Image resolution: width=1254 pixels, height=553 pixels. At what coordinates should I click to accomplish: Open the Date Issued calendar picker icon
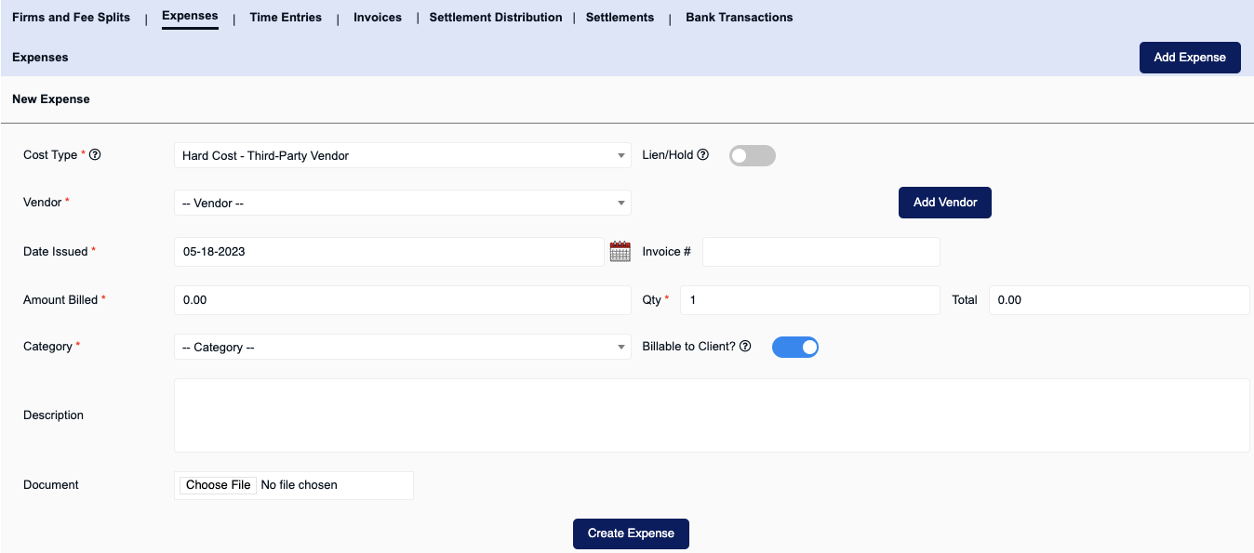(x=620, y=251)
